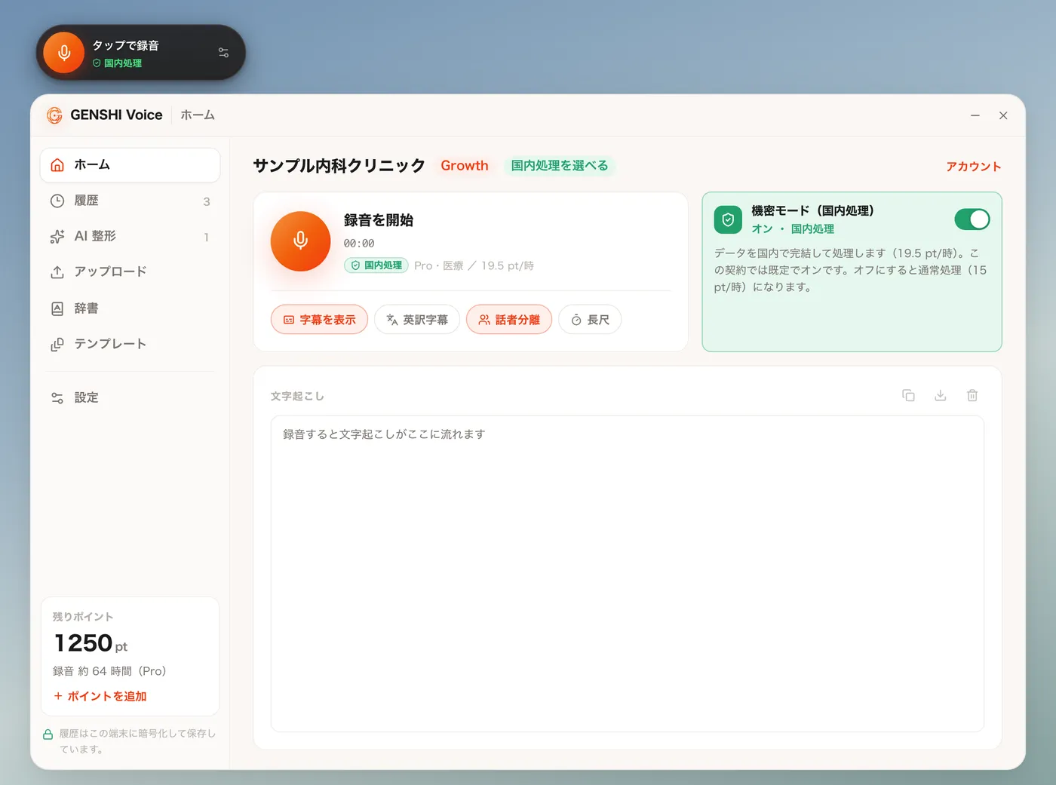Screen dimensions: 1056x785
Task: Open floating widget settings sliders icon
Action: 223,53
